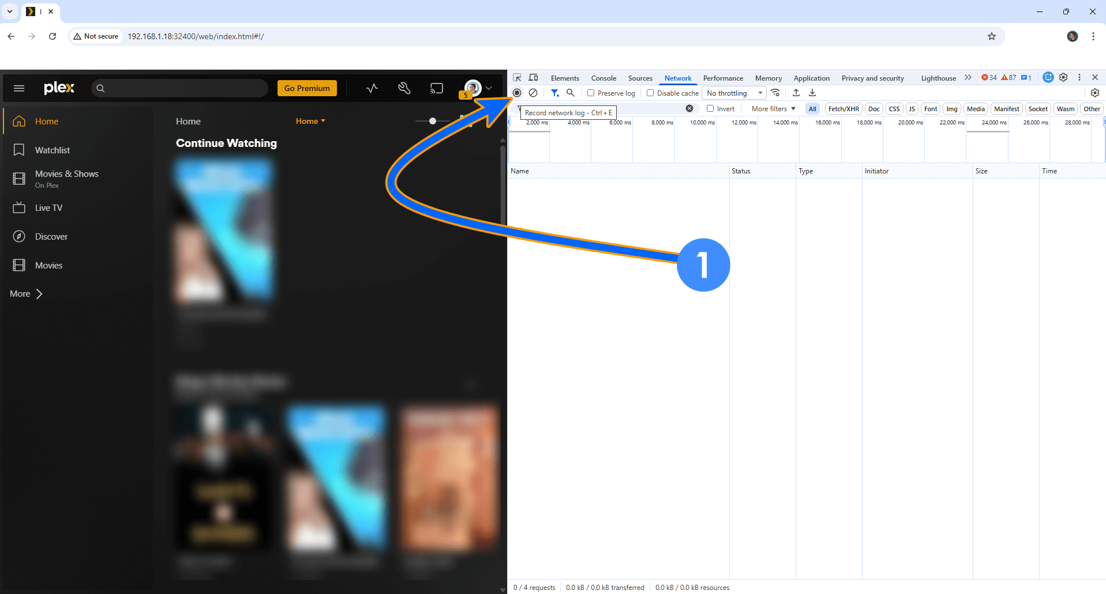Toggle device toolbar in DevTools
The width and height of the screenshot is (1106, 594).
tap(534, 78)
